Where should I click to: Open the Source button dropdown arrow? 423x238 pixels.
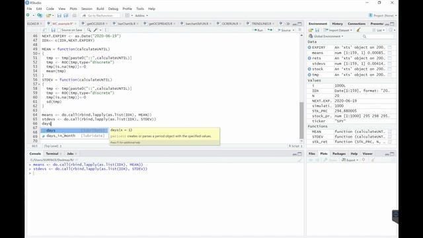(x=293, y=30)
